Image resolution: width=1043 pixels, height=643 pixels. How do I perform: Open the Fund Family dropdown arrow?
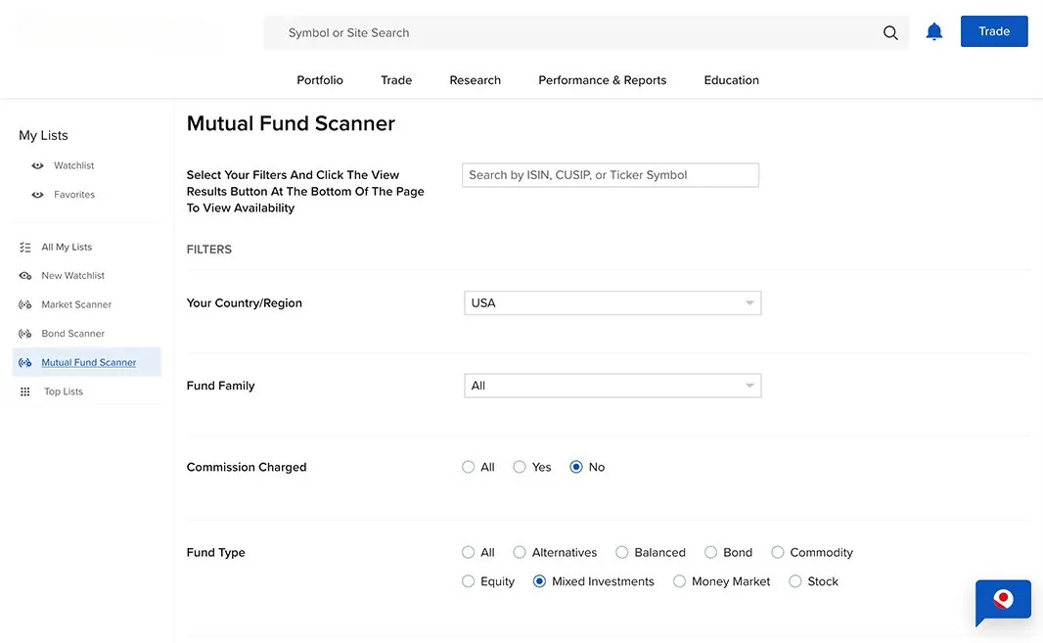pyautogui.click(x=750, y=385)
